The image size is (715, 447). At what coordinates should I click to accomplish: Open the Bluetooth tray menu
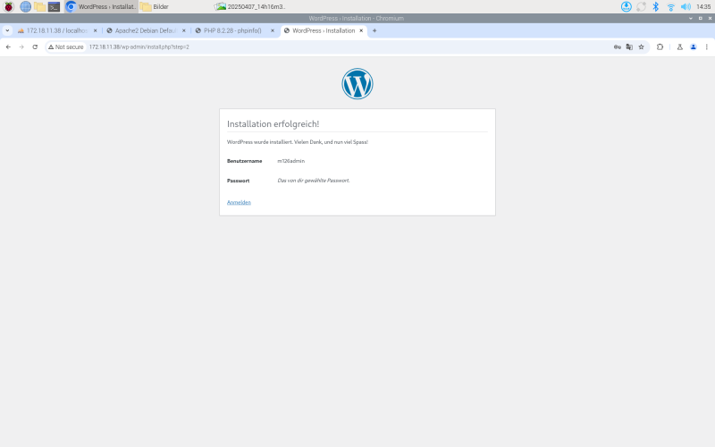[656, 7]
